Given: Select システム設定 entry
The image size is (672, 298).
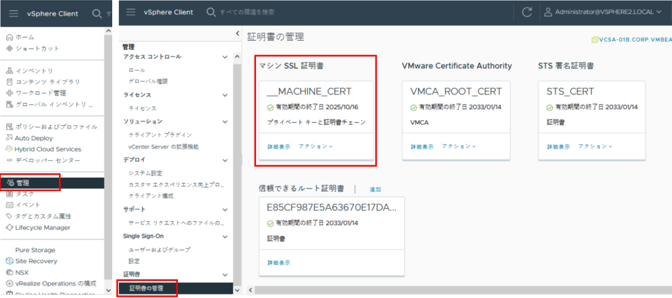Looking at the screenshot, I should pyautogui.click(x=145, y=173).
